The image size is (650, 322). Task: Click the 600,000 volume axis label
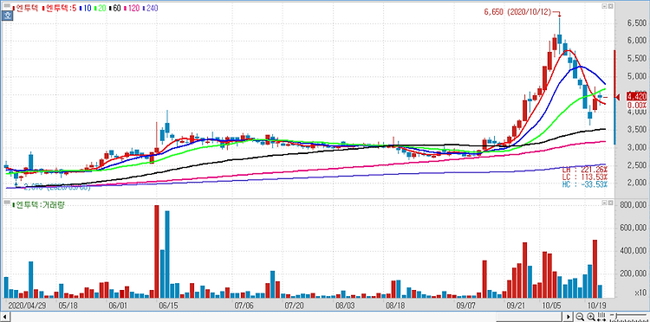[x=634, y=228]
